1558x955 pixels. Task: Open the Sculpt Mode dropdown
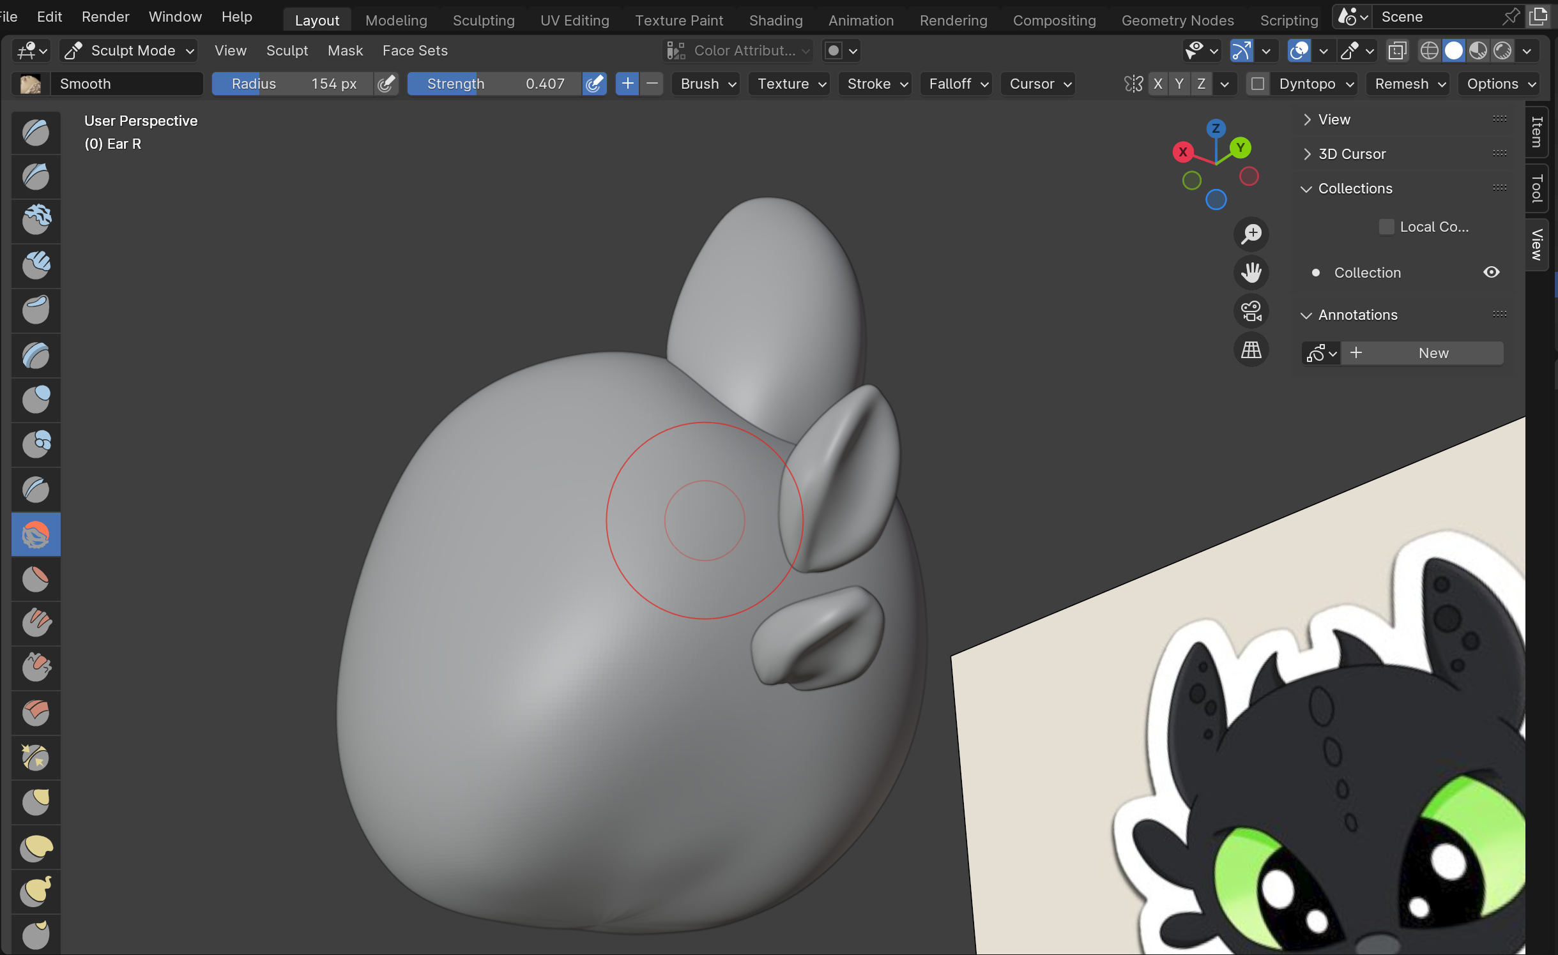[128, 50]
